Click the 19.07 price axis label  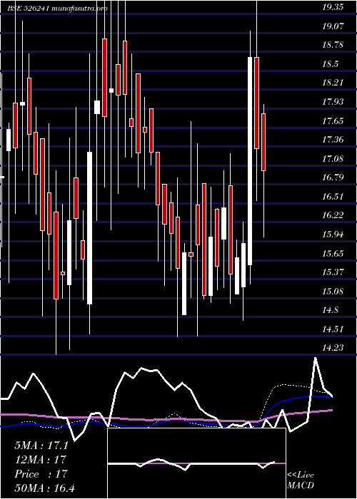pyautogui.click(x=333, y=26)
